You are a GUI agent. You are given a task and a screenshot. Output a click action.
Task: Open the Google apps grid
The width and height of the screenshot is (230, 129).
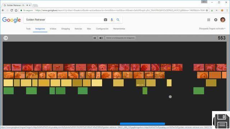click(x=208, y=20)
